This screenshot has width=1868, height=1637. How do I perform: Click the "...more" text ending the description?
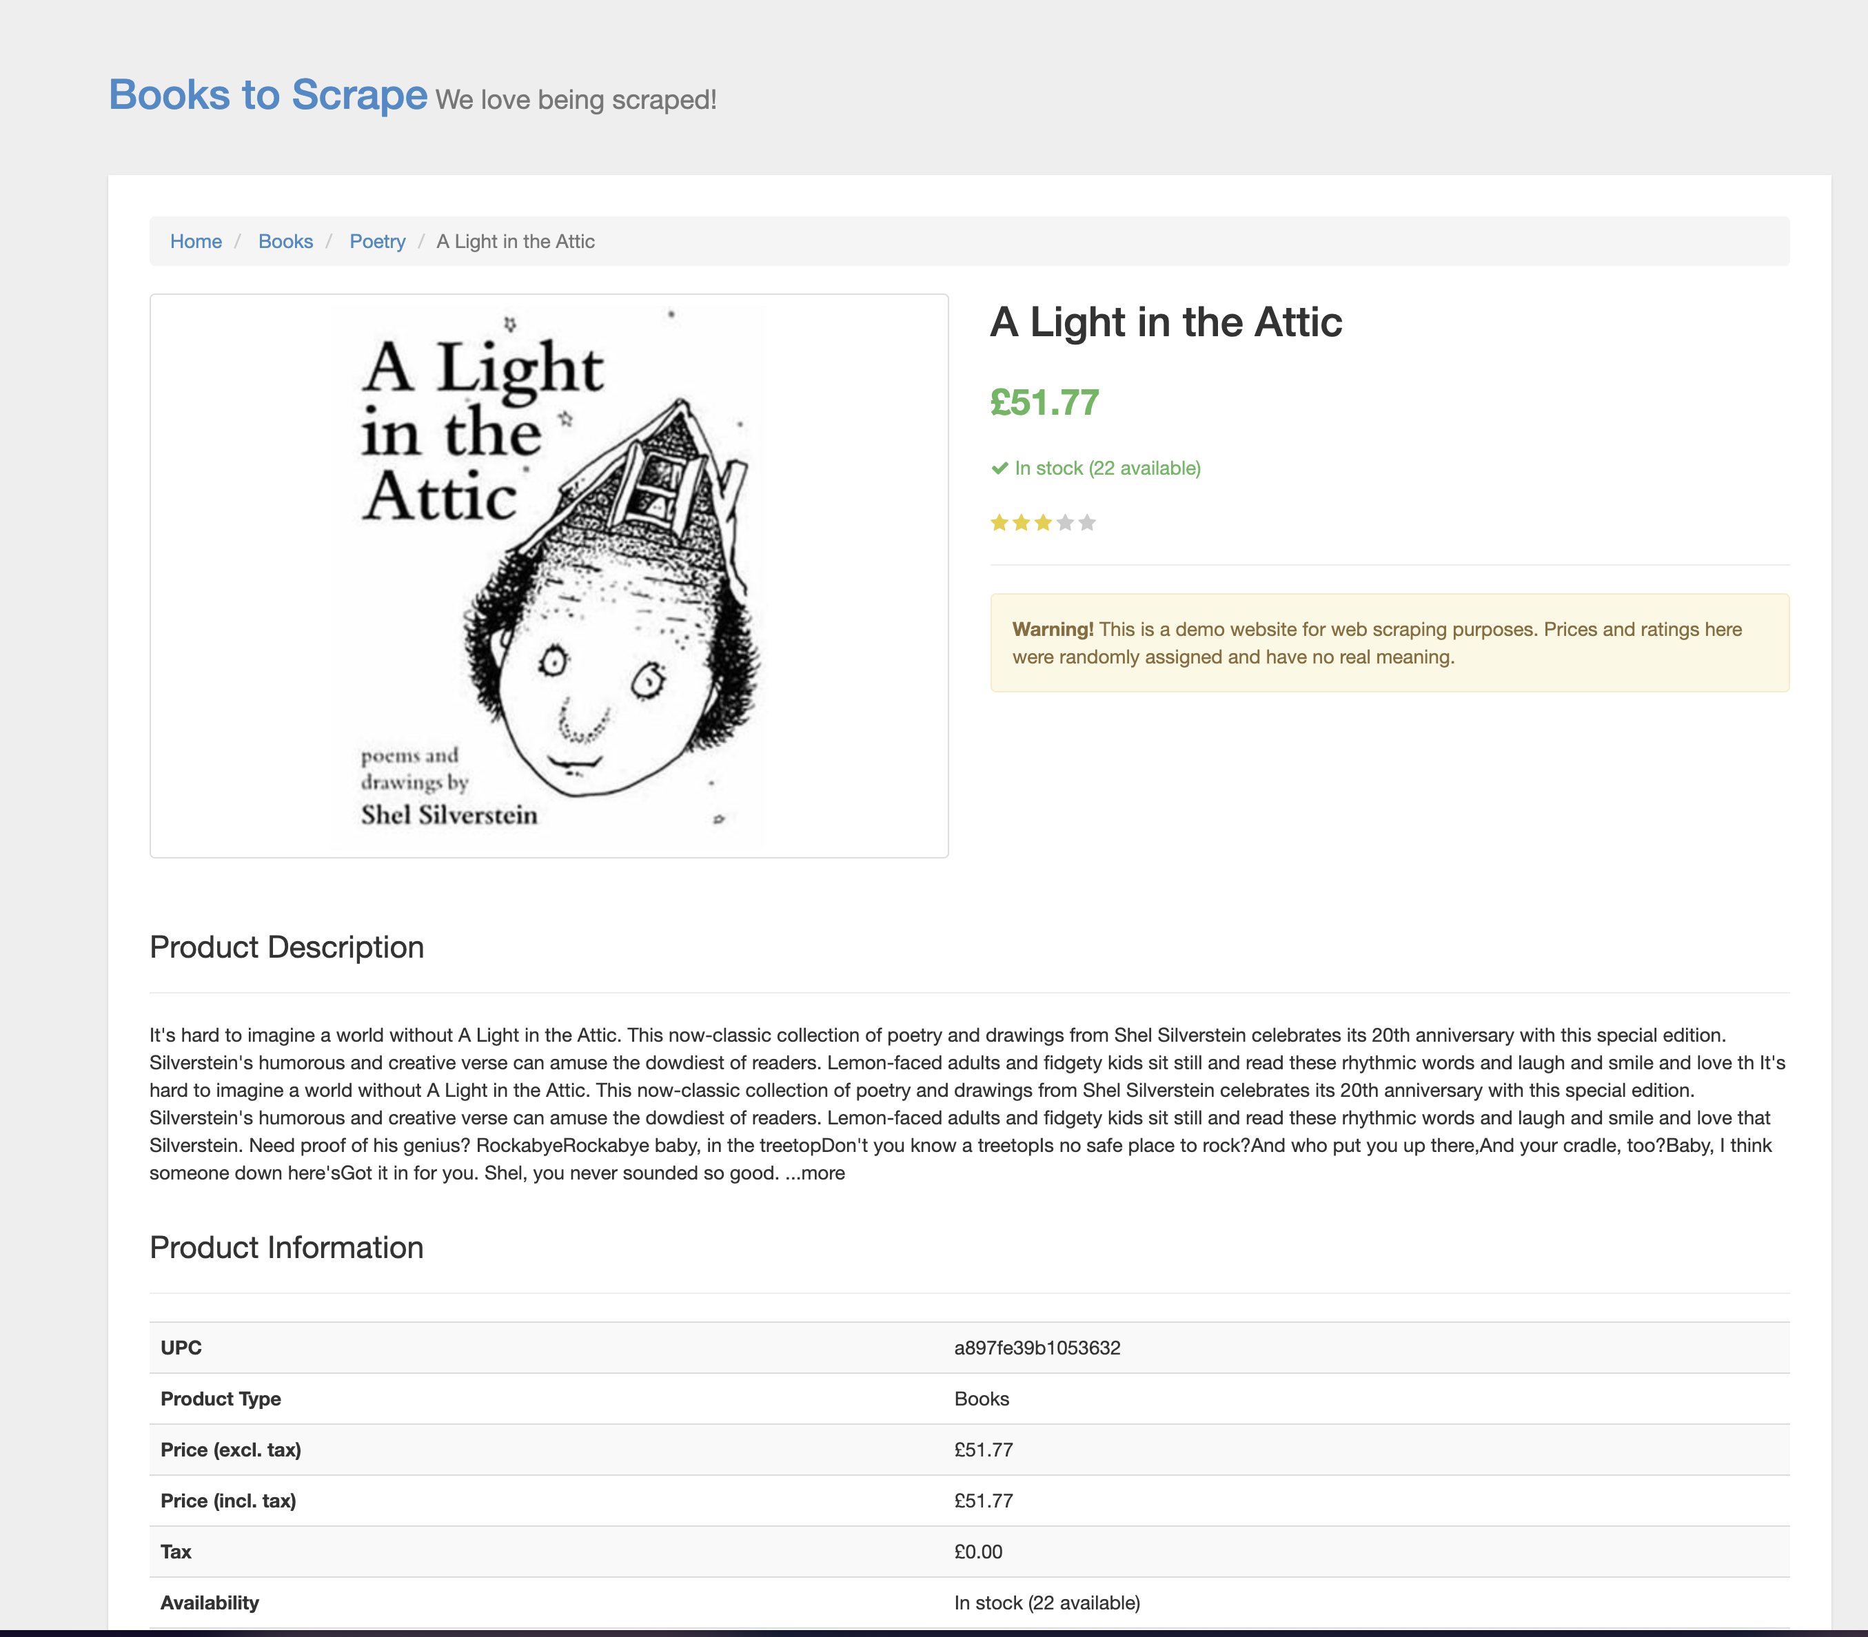click(815, 1173)
